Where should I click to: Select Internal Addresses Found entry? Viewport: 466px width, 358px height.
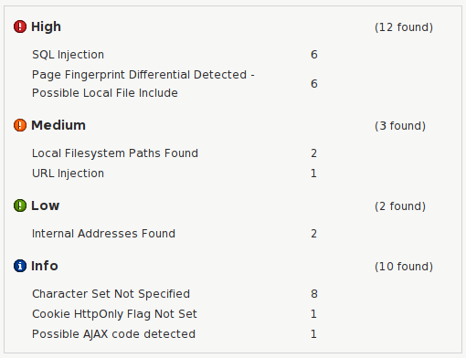[103, 234]
